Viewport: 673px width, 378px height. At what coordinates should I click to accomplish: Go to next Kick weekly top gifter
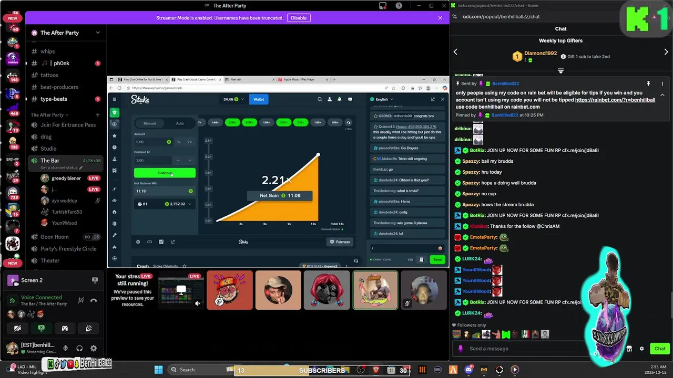666,52
